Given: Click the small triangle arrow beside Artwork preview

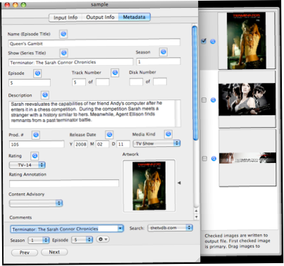Looking at the screenshot, I should click(x=179, y=183).
